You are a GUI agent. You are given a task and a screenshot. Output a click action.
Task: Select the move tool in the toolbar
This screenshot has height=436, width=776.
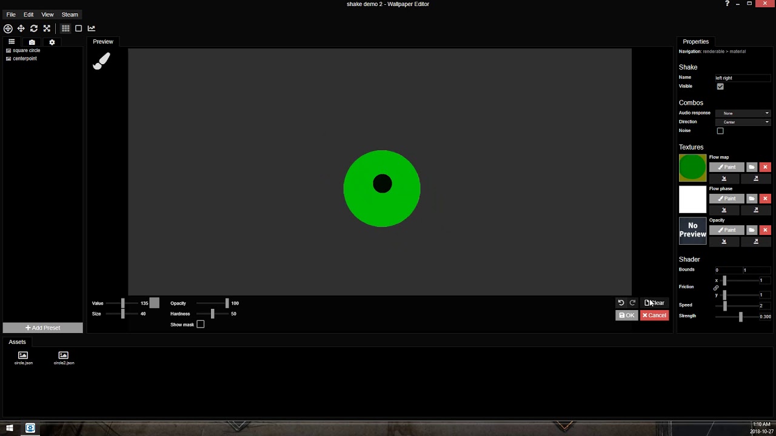21,28
